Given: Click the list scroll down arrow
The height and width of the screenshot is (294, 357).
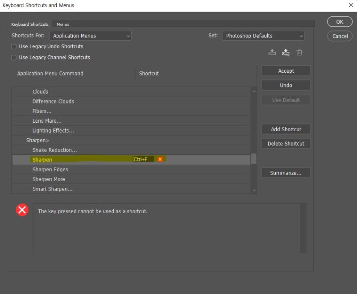Looking at the screenshot, I should click(254, 190).
